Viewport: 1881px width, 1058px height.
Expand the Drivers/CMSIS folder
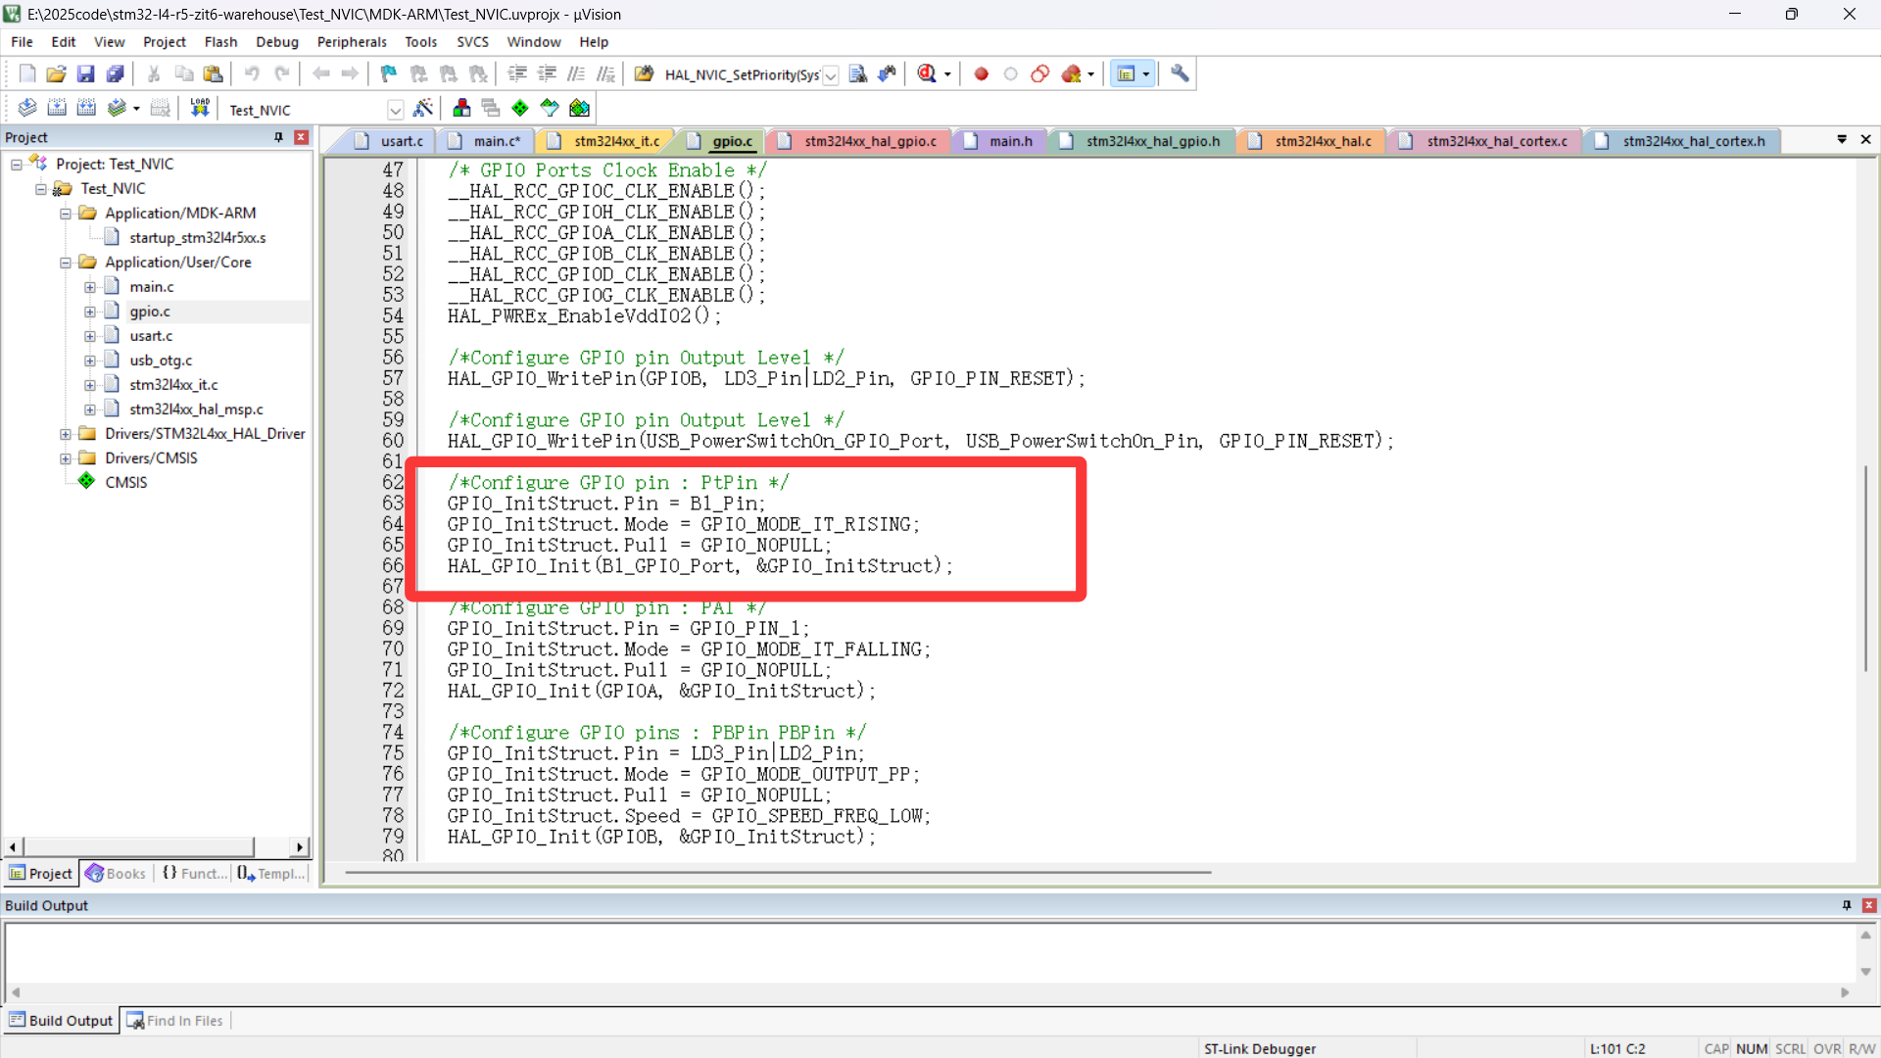coord(66,458)
